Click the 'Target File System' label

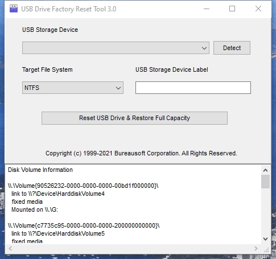pyautogui.click(x=47, y=69)
